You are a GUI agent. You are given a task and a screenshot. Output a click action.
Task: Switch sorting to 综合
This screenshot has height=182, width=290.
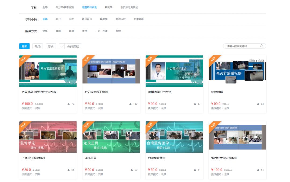pos(51,46)
